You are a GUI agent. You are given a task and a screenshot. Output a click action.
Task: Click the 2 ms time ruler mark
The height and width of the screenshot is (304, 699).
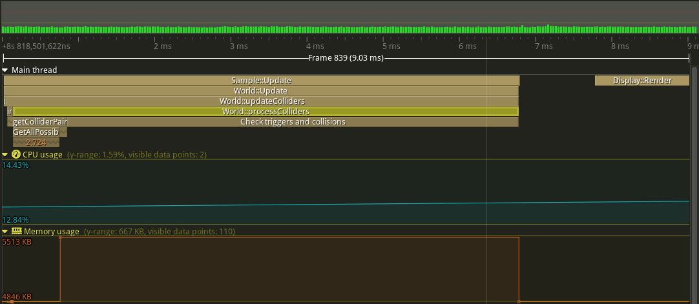(163, 46)
